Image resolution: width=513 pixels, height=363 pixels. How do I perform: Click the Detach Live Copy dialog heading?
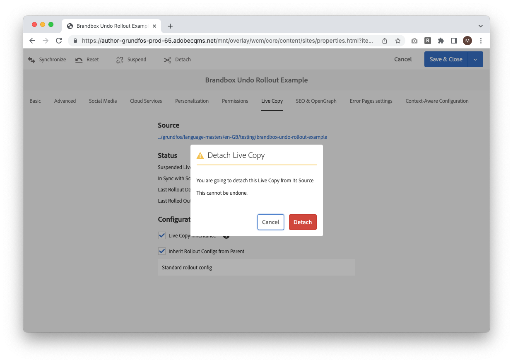[236, 155]
